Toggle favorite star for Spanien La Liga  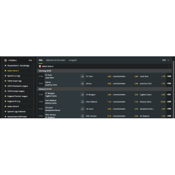[5, 76]
